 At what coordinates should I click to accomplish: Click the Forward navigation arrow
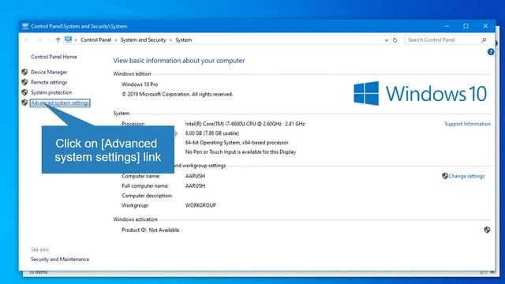[39, 40]
